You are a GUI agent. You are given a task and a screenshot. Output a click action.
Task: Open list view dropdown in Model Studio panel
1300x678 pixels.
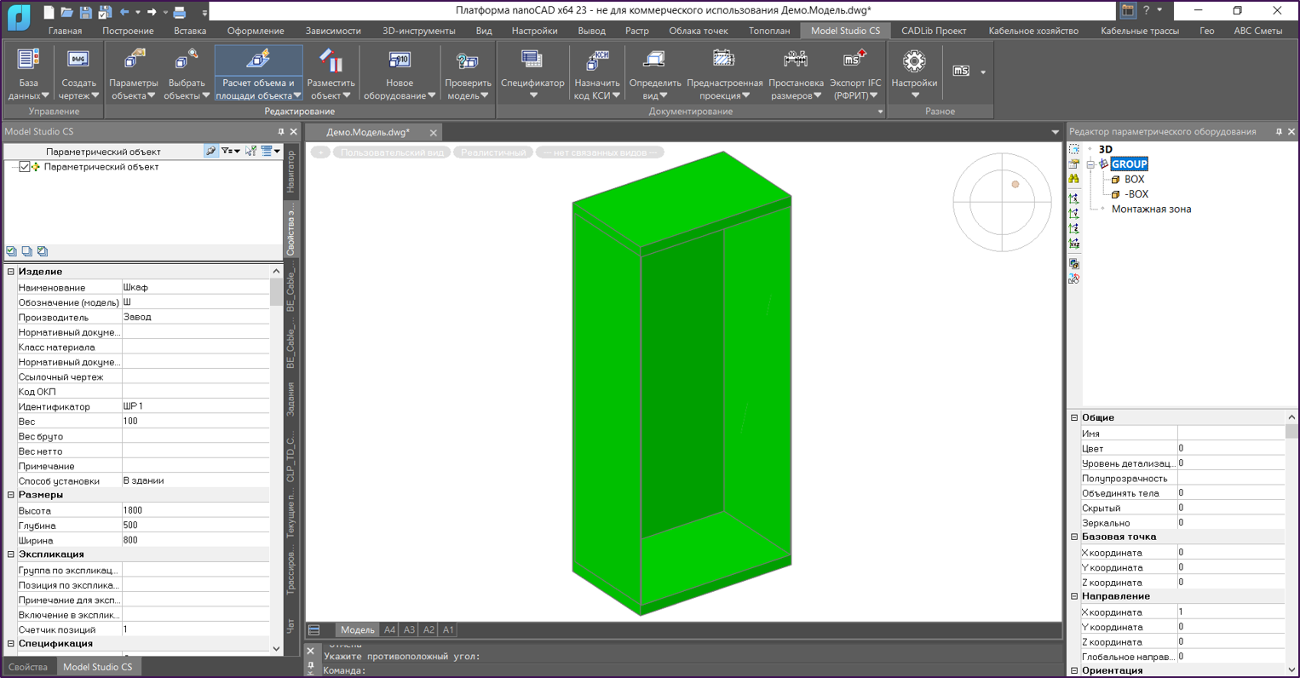(x=271, y=151)
